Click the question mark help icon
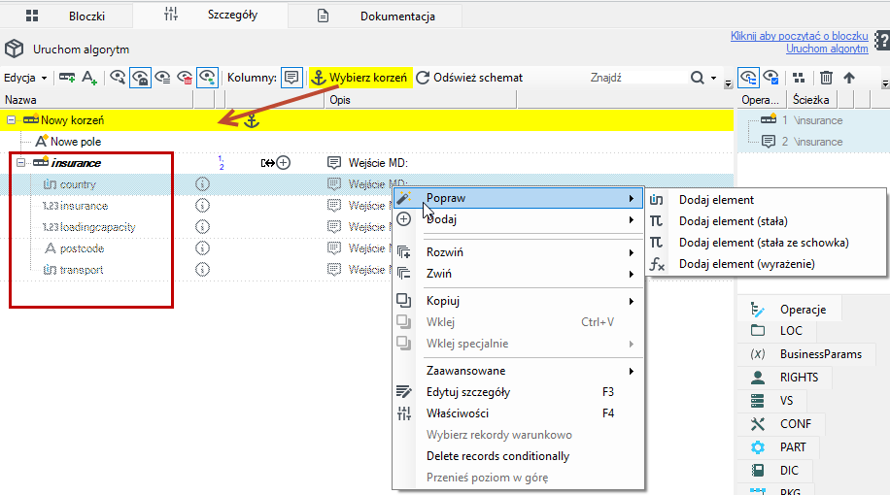 tap(882, 42)
